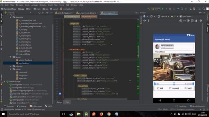Select the pan hand tool in preview
Viewport: 209px width, 117px height.
[196, 20]
